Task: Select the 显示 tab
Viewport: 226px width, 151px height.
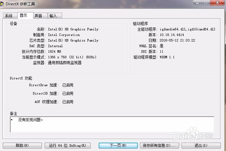Action: (x=25, y=16)
